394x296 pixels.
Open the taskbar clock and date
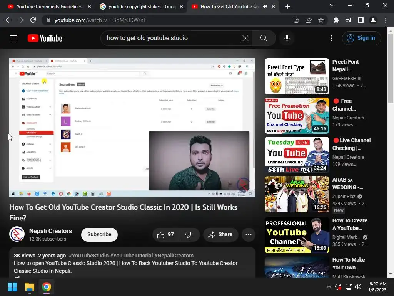(x=377, y=287)
